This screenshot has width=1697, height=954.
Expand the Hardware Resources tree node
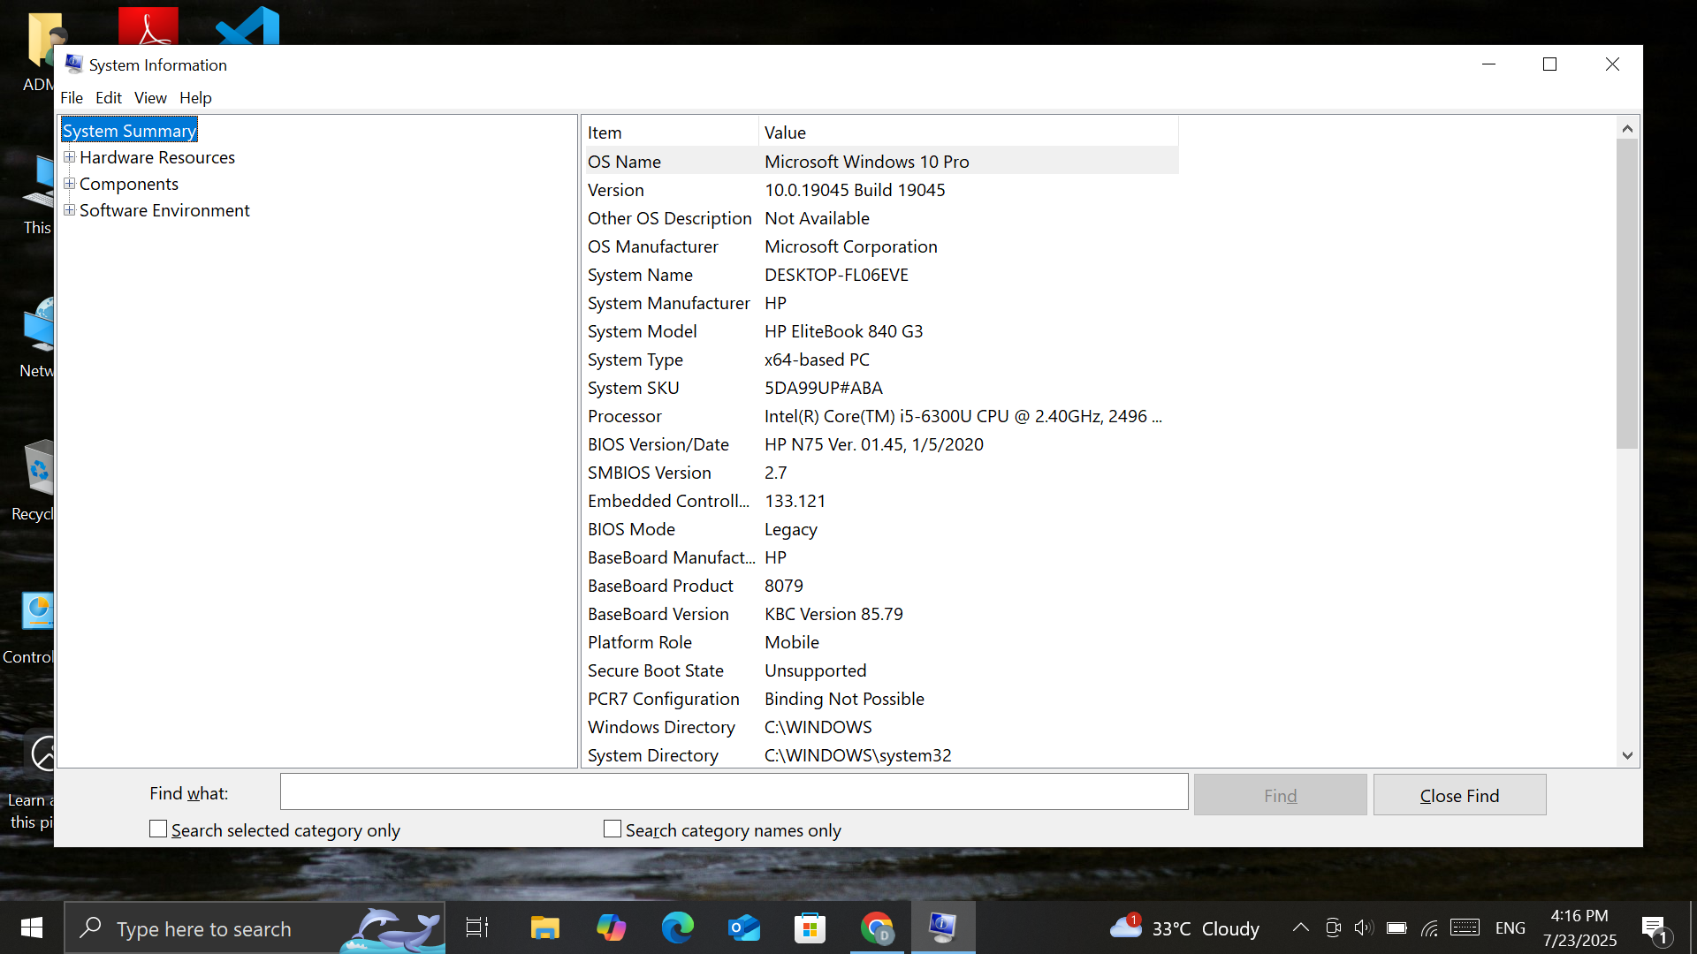tap(69, 157)
